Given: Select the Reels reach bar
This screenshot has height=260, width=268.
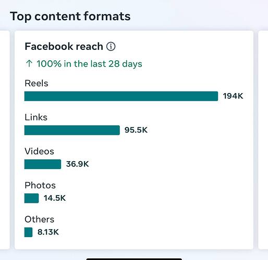Looking at the screenshot, I should click(x=121, y=96).
